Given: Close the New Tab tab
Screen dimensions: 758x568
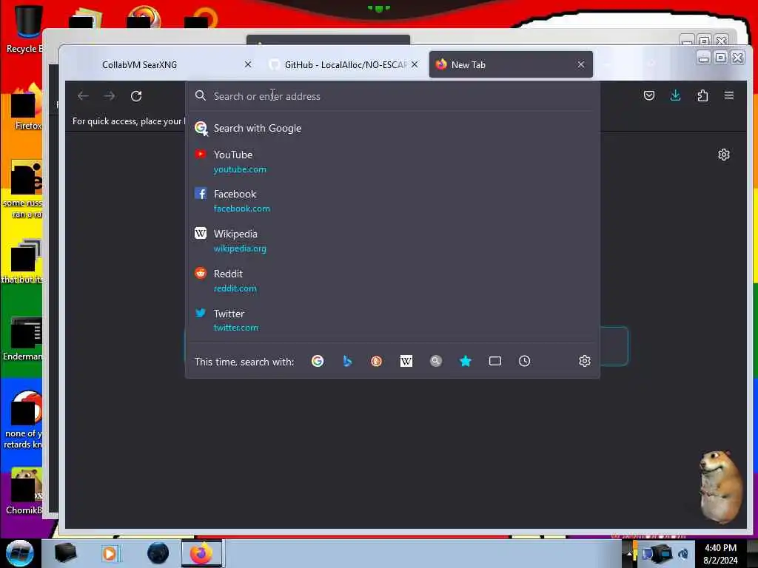Looking at the screenshot, I should tap(581, 65).
